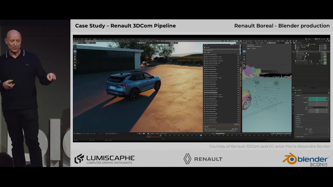Select the Cursor tool in right viewport
Image resolution: width=333 pixels, height=187 pixels.
244,48
